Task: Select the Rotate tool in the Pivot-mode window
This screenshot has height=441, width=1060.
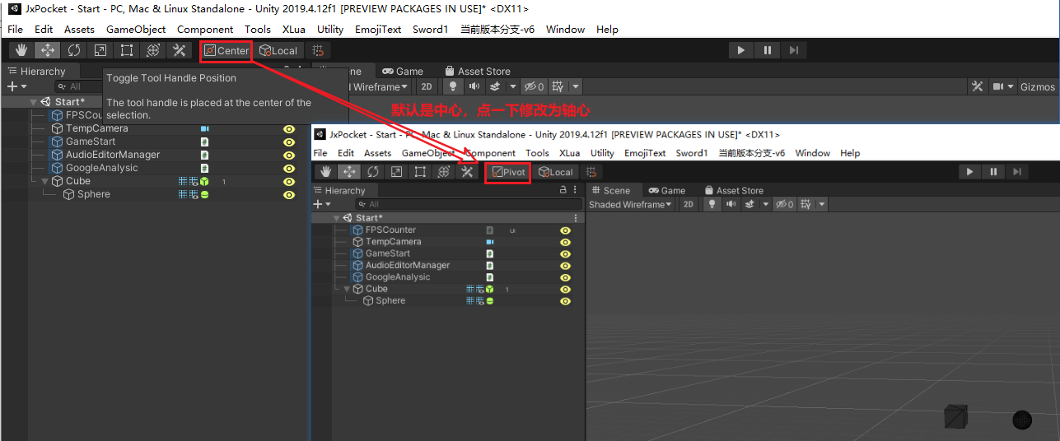Action: click(x=373, y=172)
